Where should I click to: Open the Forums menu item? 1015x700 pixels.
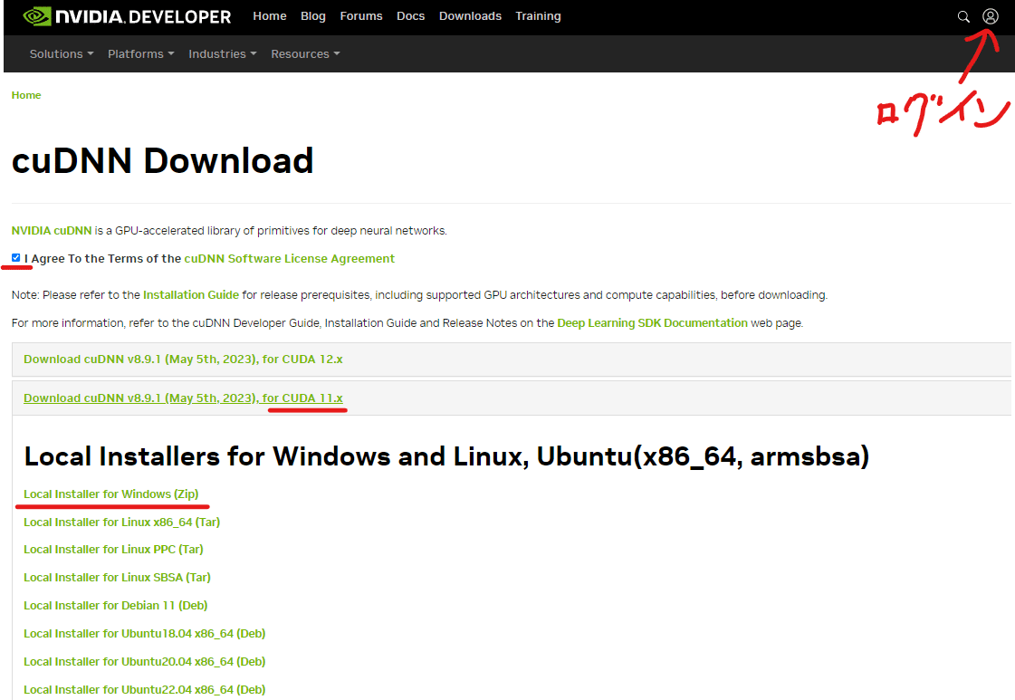pyautogui.click(x=361, y=16)
